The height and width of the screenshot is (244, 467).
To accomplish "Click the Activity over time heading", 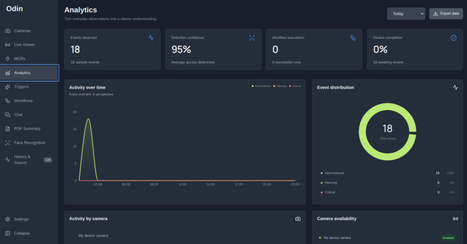I will 87,87.
